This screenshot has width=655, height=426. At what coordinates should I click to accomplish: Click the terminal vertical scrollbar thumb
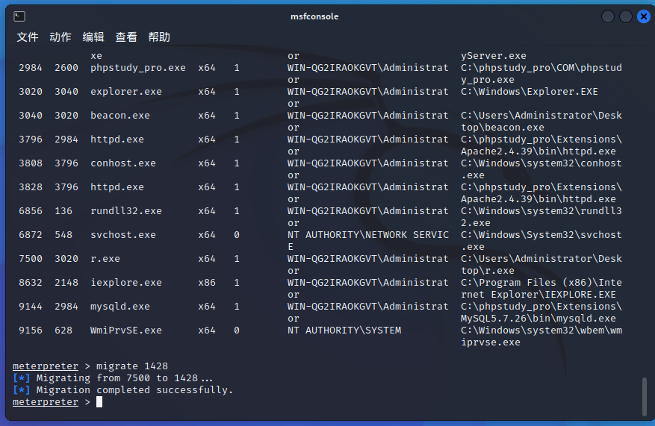point(644,396)
